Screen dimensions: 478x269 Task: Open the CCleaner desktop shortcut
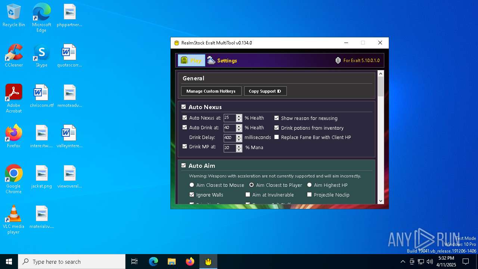pos(14,56)
